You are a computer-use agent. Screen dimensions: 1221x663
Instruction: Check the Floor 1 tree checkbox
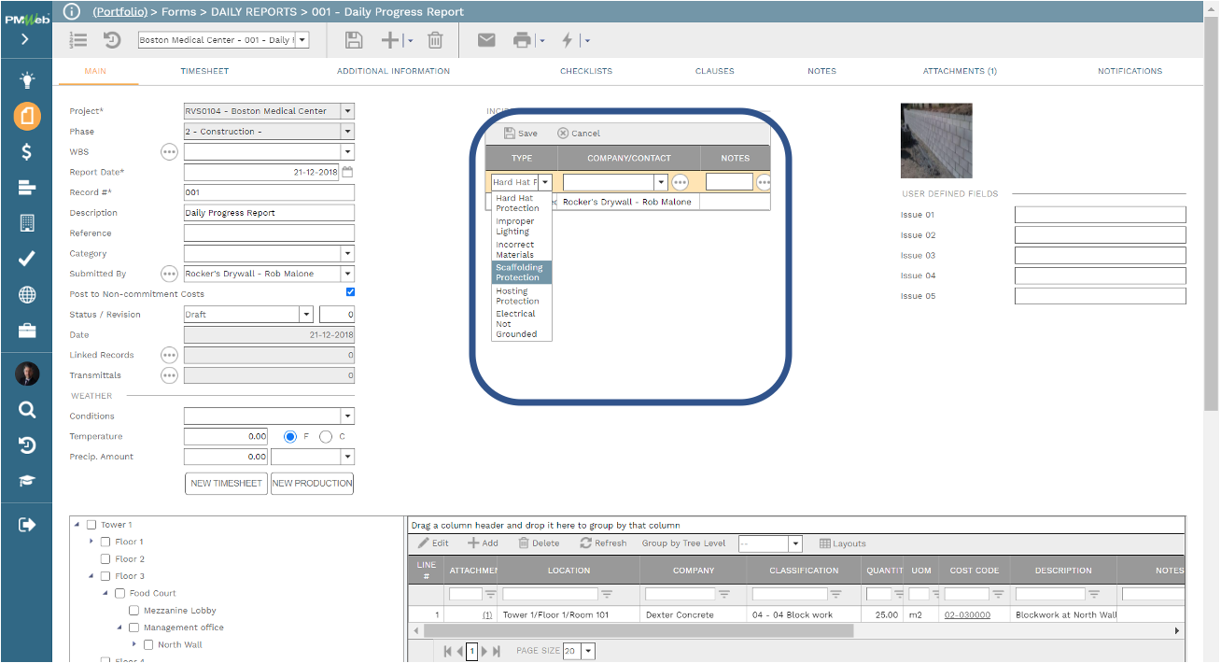coord(105,542)
